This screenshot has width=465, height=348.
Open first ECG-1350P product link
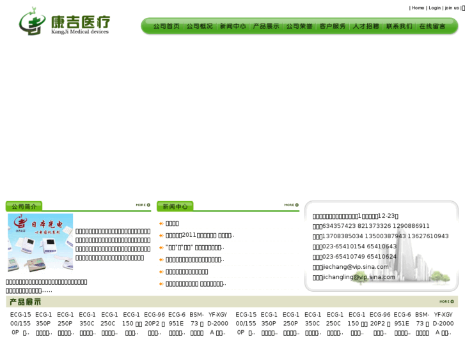[43, 324]
